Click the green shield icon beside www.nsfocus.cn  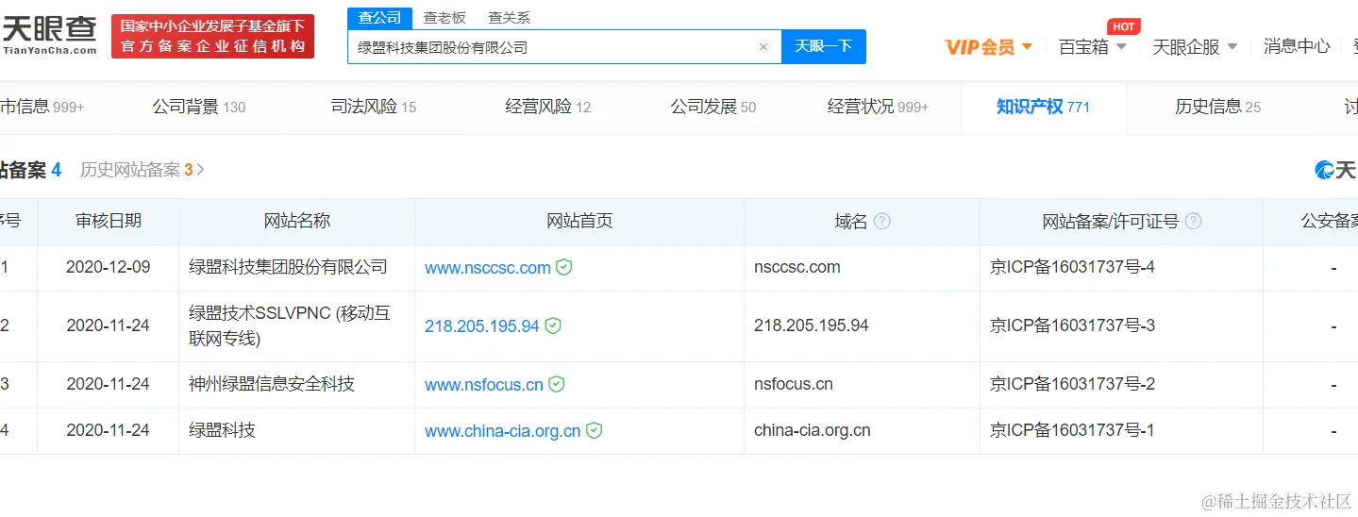click(x=557, y=384)
